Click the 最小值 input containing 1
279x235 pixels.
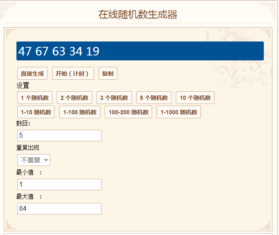coord(59,184)
